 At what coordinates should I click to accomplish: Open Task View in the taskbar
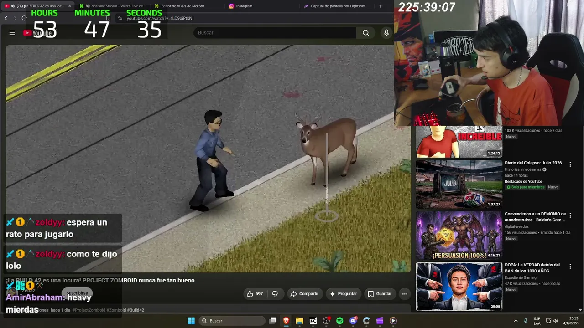coord(273,321)
